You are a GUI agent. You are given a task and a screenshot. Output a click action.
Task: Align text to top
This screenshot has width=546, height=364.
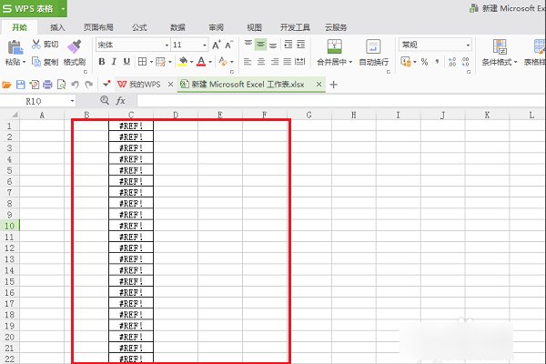[x=248, y=44]
